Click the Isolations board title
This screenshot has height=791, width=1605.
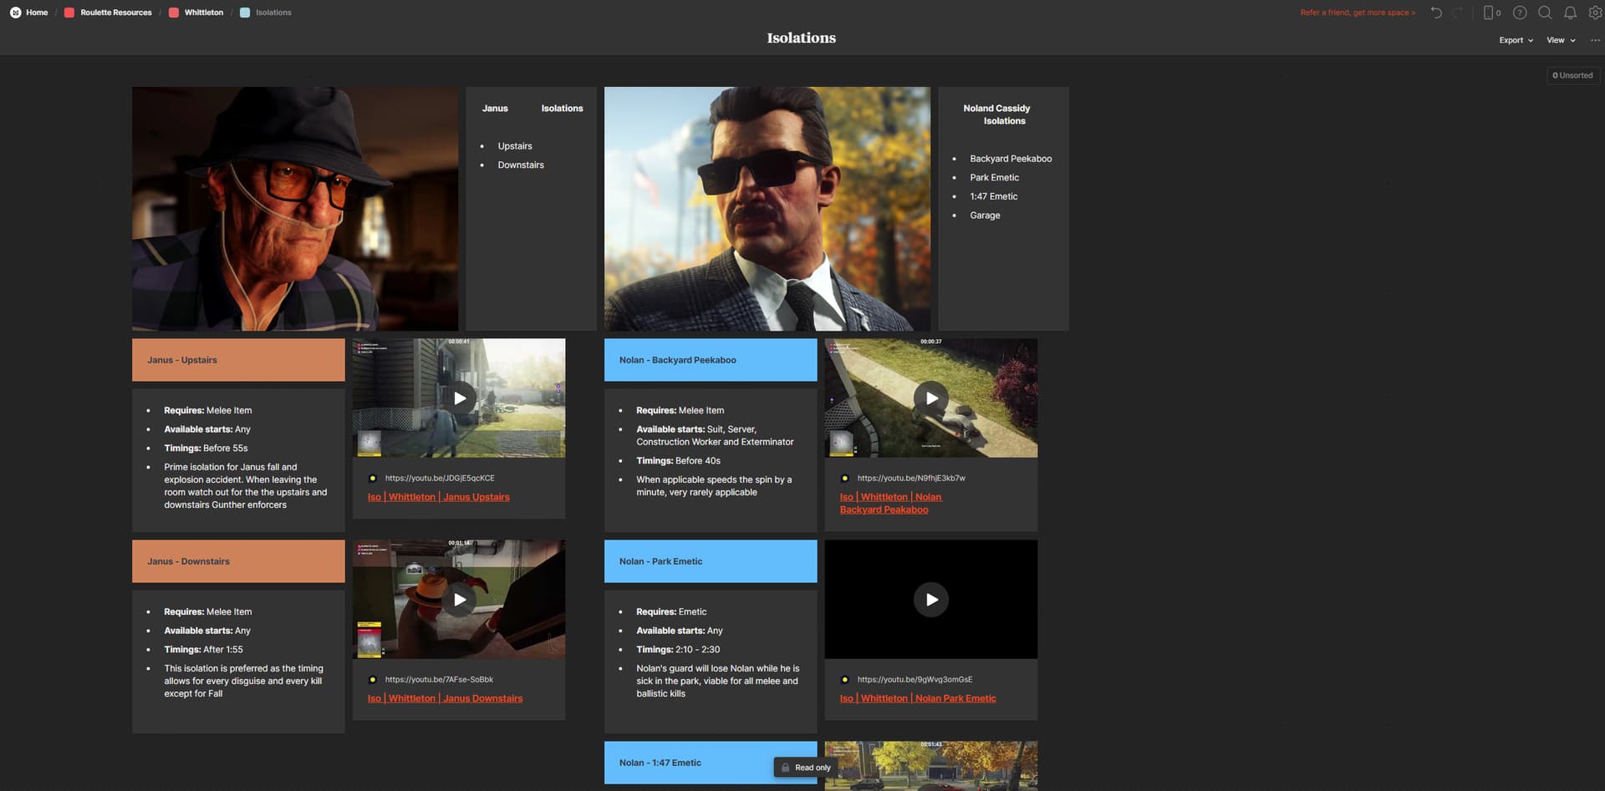(x=801, y=38)
